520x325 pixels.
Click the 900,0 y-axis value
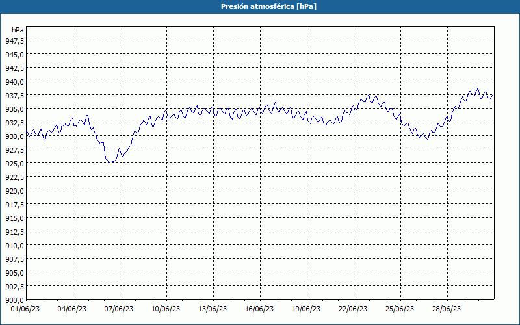pyautogui.click(x=14, y=300)
